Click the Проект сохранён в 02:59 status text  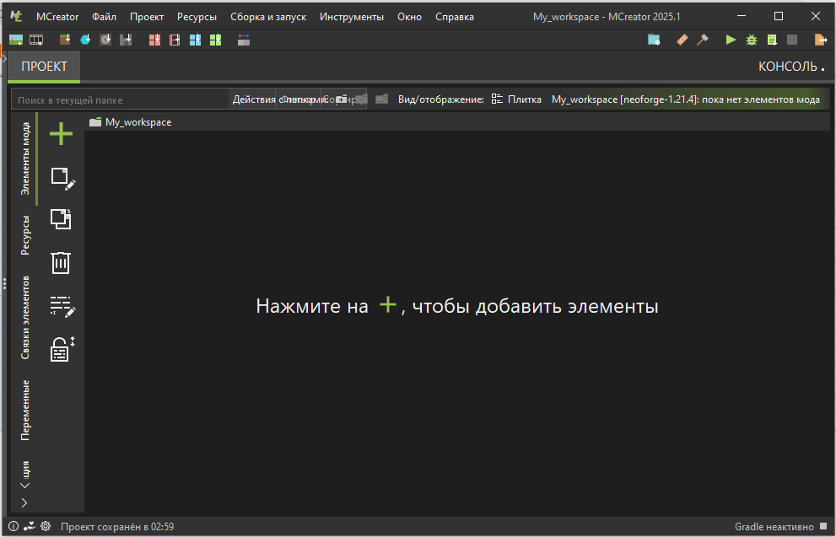click(x=117, y=526)
